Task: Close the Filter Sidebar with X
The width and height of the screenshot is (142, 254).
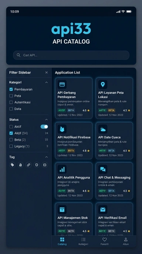Action: 47,72
